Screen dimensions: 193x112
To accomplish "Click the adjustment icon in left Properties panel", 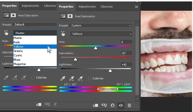I will click(x=6, y=15).
